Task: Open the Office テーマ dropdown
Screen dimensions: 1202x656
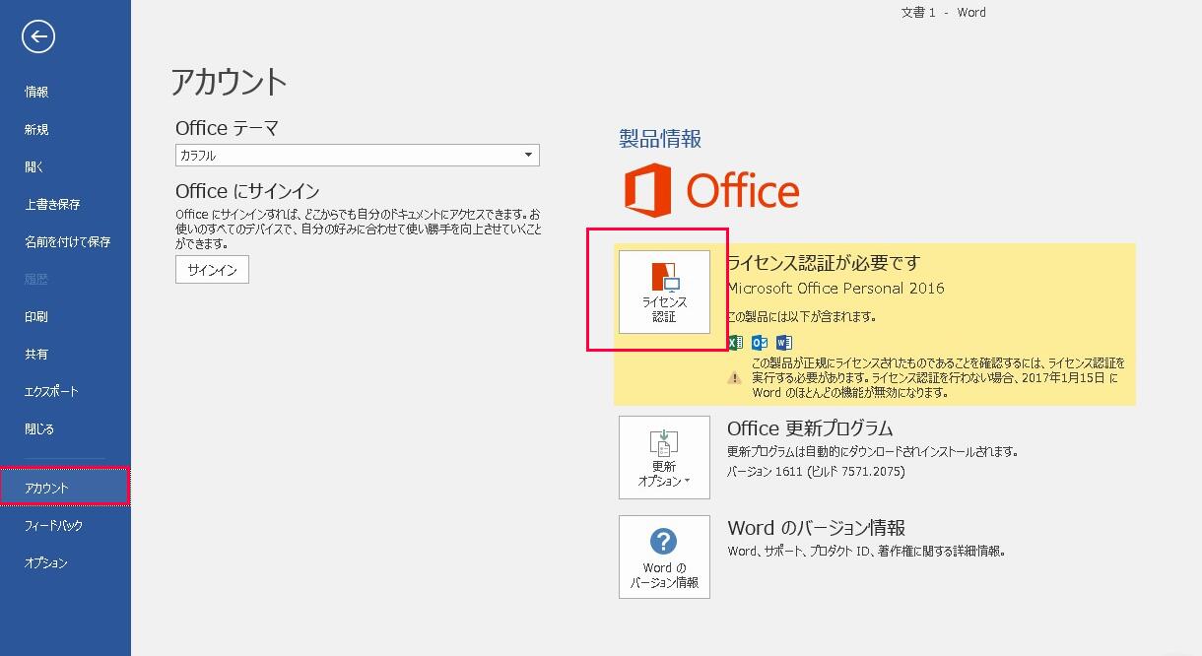Action: point(529,155)
